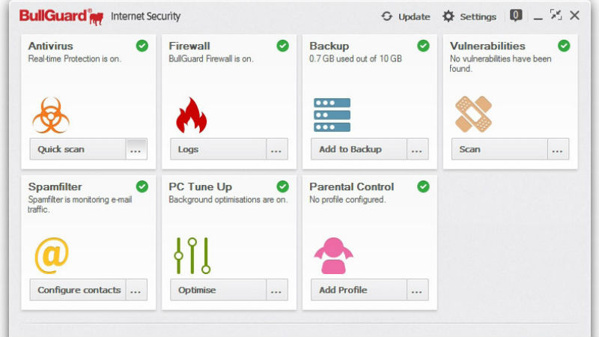Click the Settings gear icon
The height and width of the screenshot is (337, 599).
click(448, 16)
